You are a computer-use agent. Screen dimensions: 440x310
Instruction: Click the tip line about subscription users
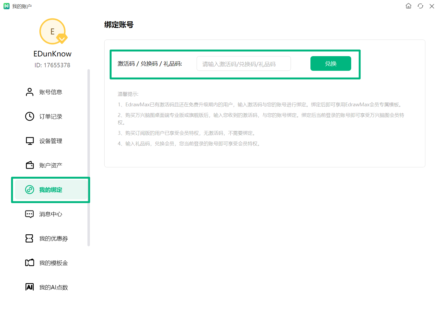[x=187, y=133]
